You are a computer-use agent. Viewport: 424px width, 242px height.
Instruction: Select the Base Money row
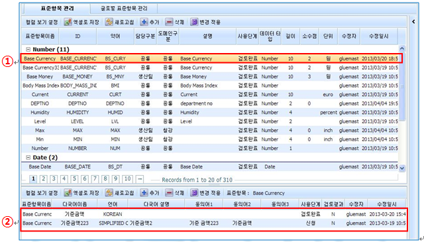pyautogui.click(x=209, y=77)
